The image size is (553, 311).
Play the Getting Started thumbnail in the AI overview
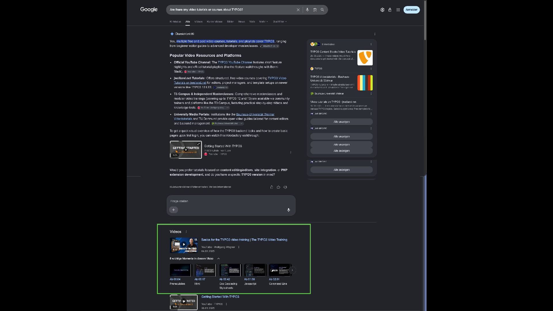point(186,150)
